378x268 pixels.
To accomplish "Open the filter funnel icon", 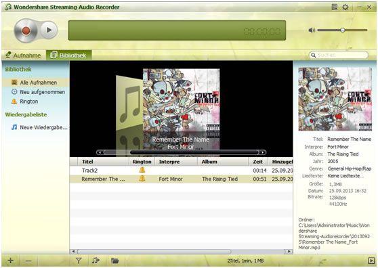I will pos(79,261).
